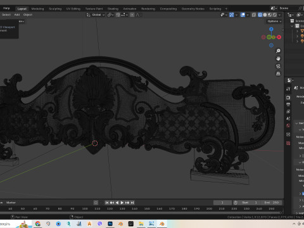Switch perspective/orthographic with the grid icon
304x228 pixels.
[x=278, y=73]
